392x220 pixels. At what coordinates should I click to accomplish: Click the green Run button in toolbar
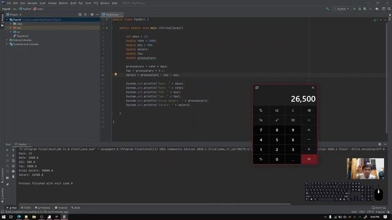(x=354, y=9)
